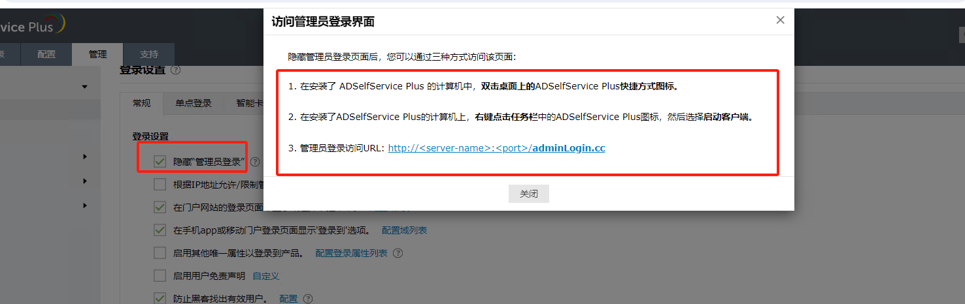Toggle 在门户网站的登录页面 checkbox
This screenshot has width=965, height=304.
(160, 207)
